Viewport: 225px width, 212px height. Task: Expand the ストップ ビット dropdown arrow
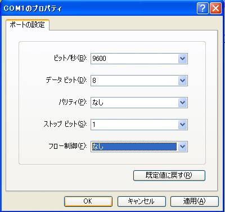pyautogui.click(x=182, y=125)
